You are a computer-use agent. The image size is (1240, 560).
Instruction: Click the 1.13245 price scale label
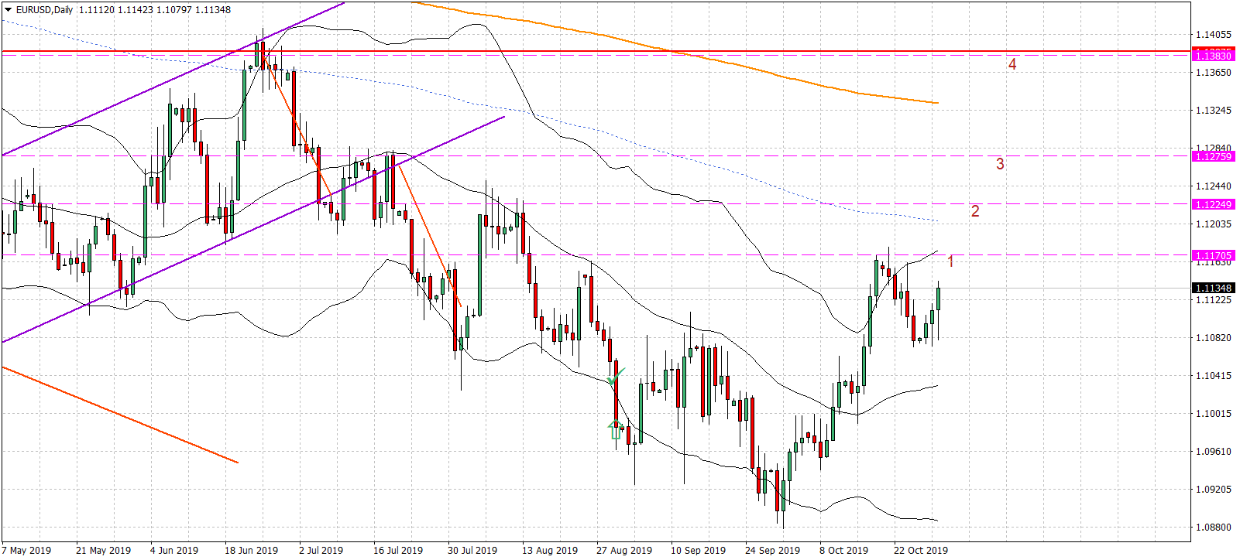coord(1214,111)
